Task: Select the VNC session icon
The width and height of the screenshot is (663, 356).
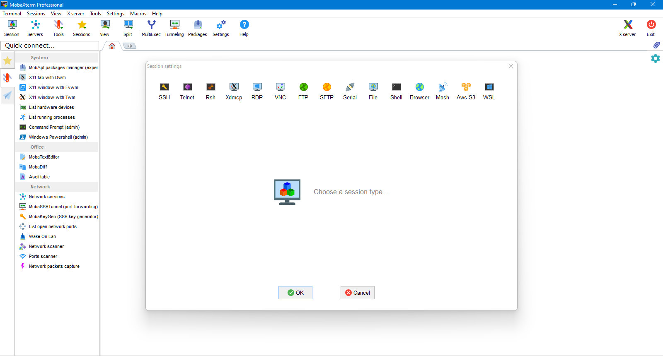Action: point(280,91)
